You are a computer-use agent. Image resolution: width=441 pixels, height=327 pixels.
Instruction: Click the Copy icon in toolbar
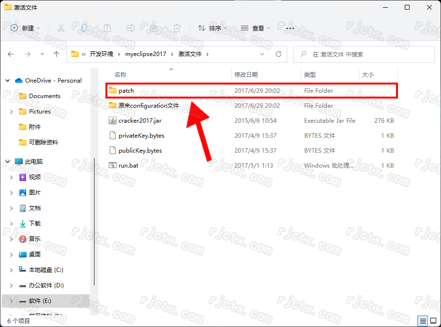[84, 28]
